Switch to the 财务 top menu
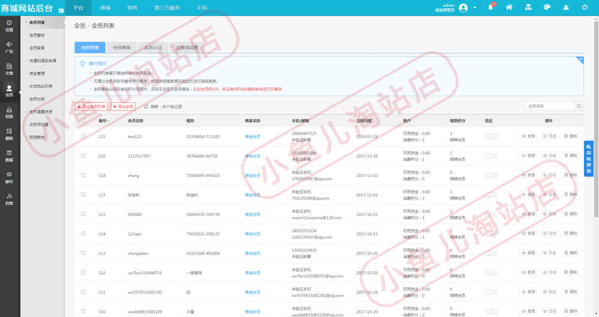The image size is (599, 317). coord(132,8)
